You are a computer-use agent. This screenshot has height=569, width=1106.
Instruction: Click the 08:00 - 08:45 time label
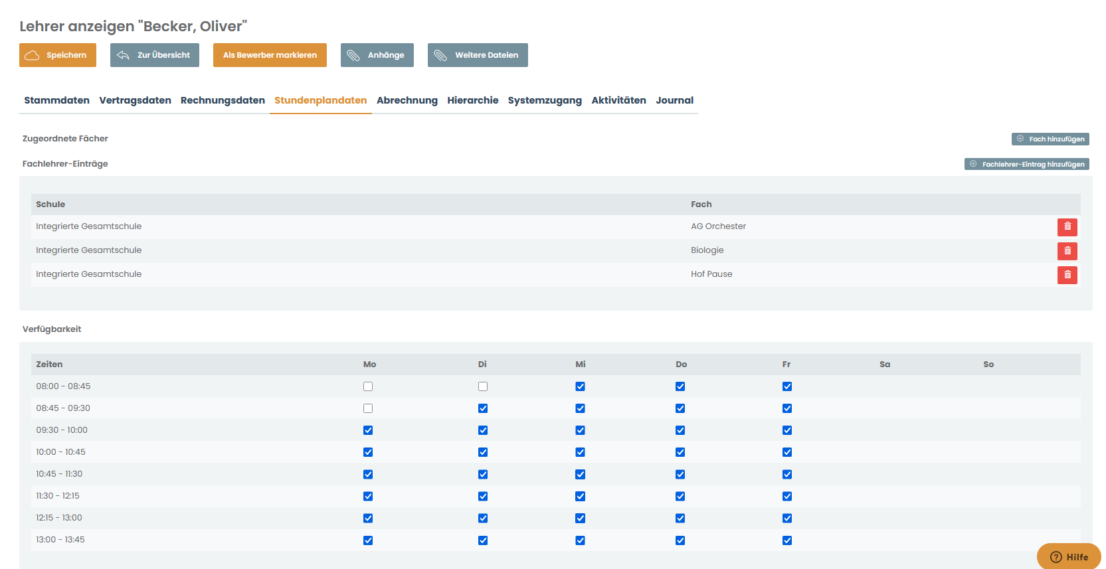(63, 386)
